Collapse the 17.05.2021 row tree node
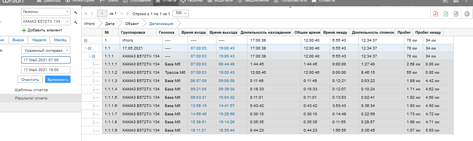Viewport: 473px width, 141px height. (x=89, y=48)
